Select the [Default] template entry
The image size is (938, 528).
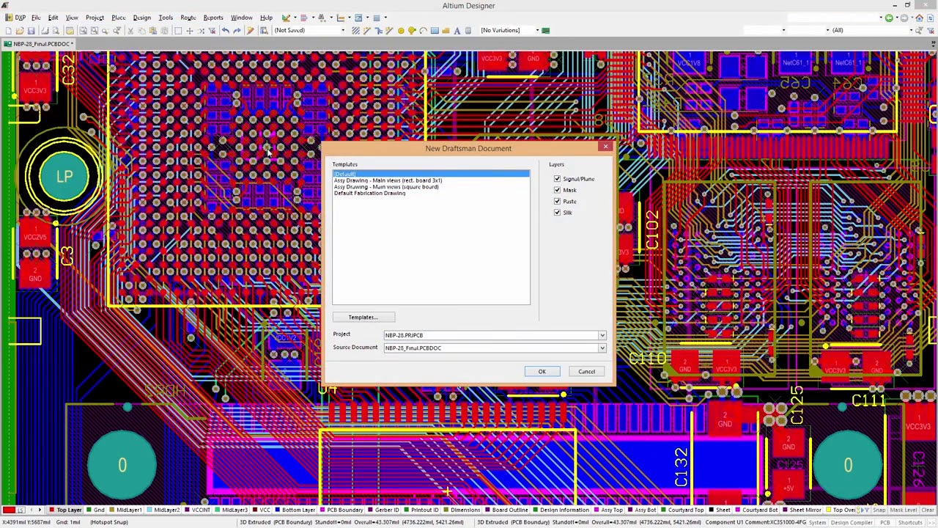431,174
